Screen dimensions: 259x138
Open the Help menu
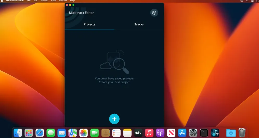click(x=72, y=1)
